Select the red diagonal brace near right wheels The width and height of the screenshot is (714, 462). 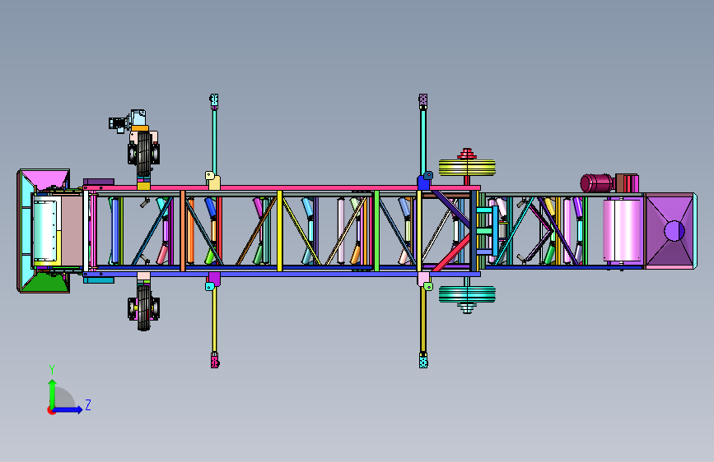pyautogui.click(x=450, y=253)
